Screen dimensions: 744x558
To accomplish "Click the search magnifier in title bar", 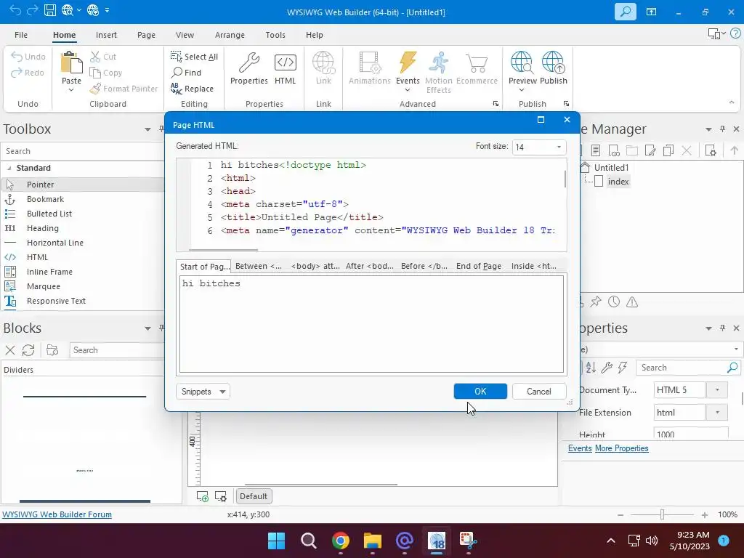I will tap(626, 12).
